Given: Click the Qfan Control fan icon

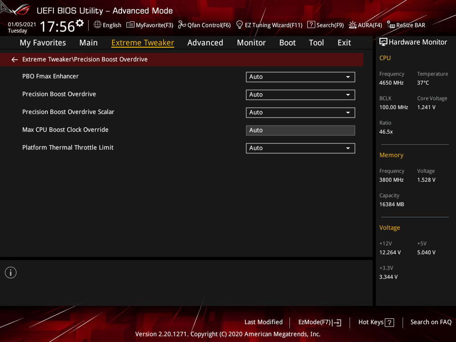Looking at the screenshot, I should [x=182, y=25].
